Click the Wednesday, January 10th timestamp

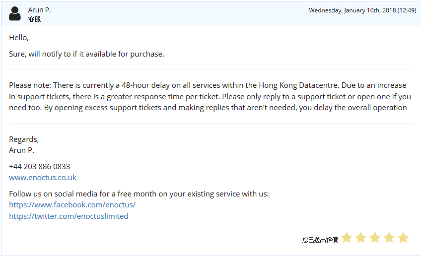pyautogui.click(x=362, y=10)
